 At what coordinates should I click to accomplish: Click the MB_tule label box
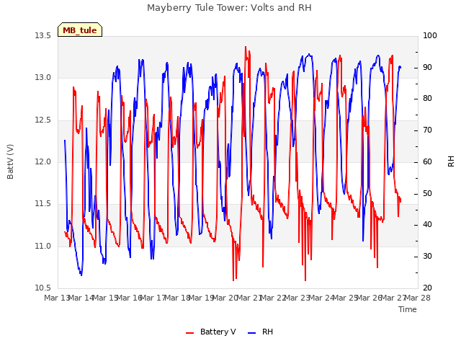(80, 30)
